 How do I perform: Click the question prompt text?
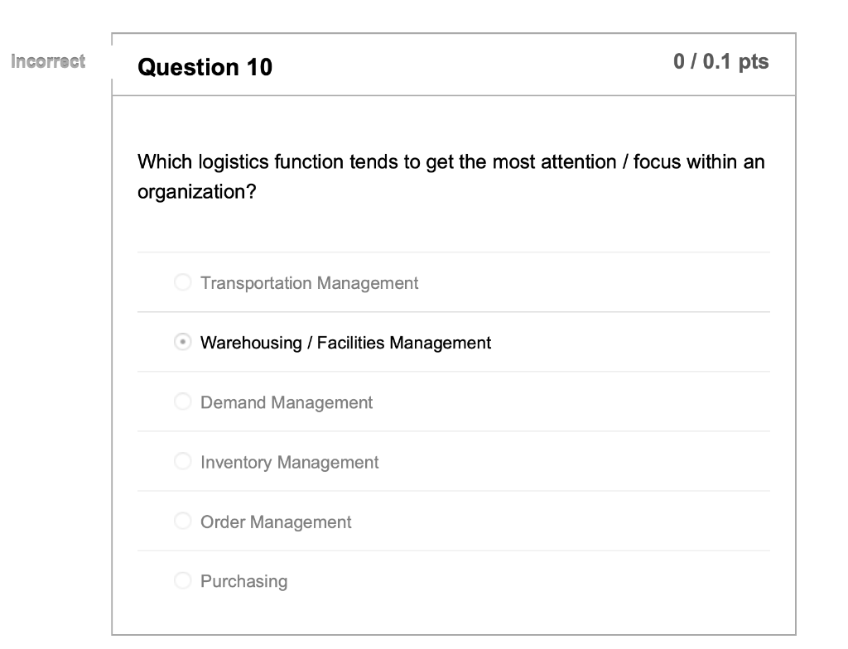(x=450, y=176)
